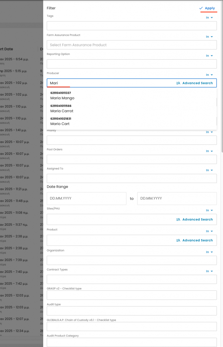Image resolution: width=223 pixels, height=347 pixels.
Task: Expand the Tags 'In' operator dropdown
Action: pyautogui.click(x=209, y=18)
